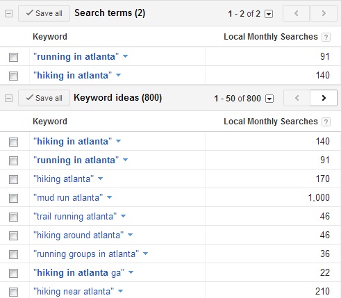Go to next page of Keyword ideas
341x298 pixels.
(324, 98)
